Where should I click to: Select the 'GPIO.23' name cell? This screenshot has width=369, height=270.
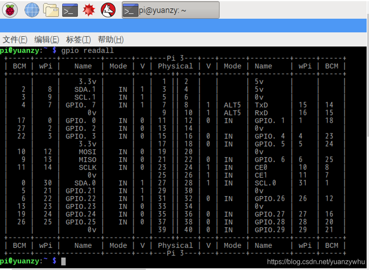81,206
